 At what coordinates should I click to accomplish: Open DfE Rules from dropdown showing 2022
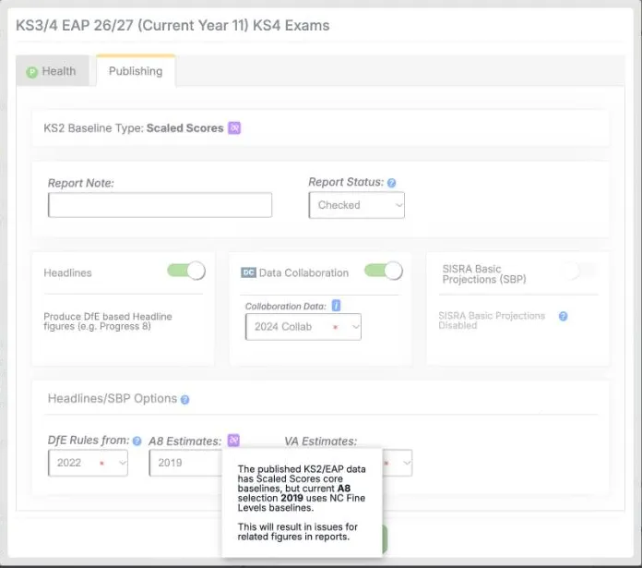[88, 463]
